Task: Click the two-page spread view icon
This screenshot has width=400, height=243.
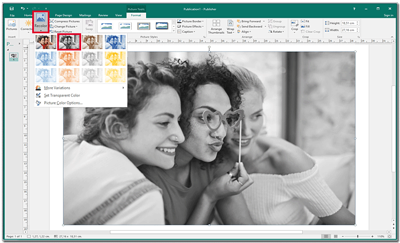Action: (x=336, y=236)
